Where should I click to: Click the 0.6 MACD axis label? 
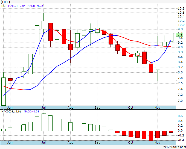[180, 116]
